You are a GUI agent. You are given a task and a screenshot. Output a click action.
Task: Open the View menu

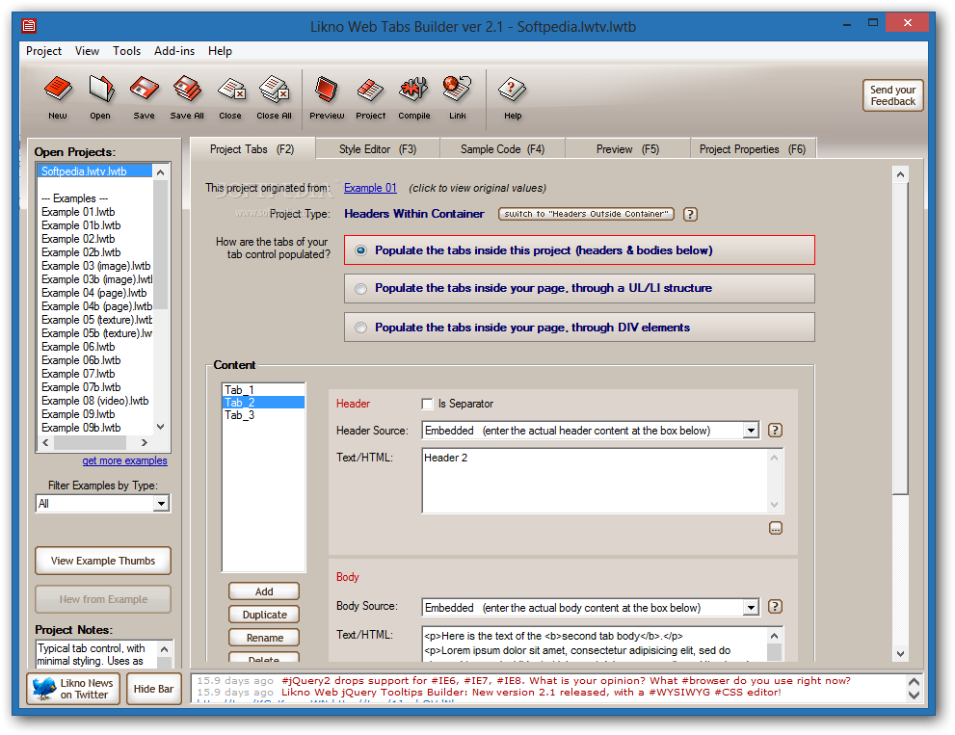87,51
